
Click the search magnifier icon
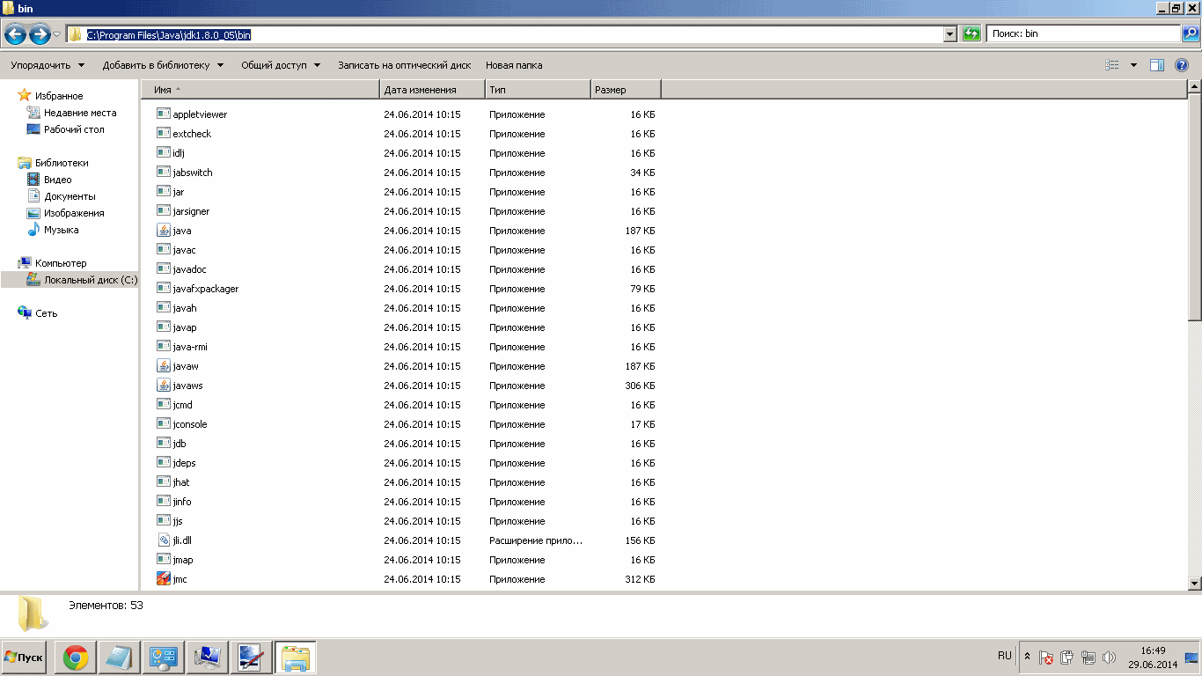[1190, 34]
